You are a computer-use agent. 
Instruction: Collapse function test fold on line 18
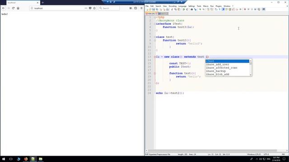pos(155,73)
